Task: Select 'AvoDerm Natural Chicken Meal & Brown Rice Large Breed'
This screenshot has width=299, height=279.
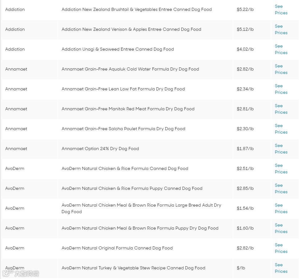Action: [141, 208]
